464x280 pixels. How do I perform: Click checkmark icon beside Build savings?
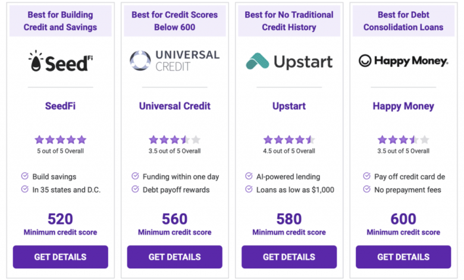[25, 176]
